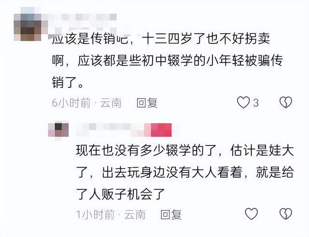The height and width of the screenshot is (237, 309).
Task: Click the line 销了。in first comment
Action: (x=68, y=82)
